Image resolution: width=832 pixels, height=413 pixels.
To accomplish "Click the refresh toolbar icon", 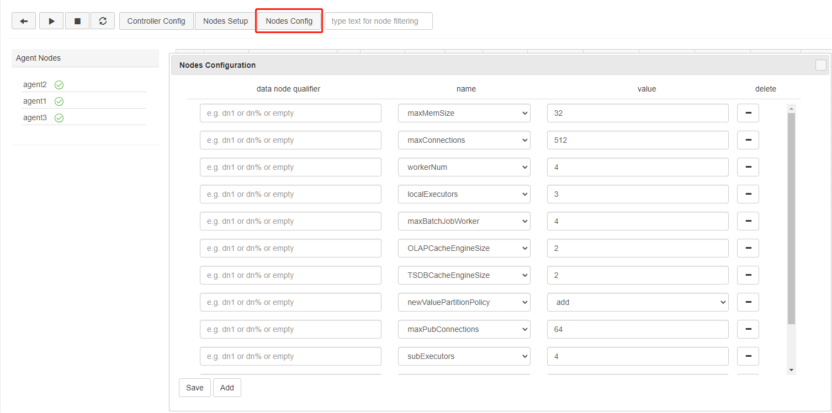I will [103, 21].
